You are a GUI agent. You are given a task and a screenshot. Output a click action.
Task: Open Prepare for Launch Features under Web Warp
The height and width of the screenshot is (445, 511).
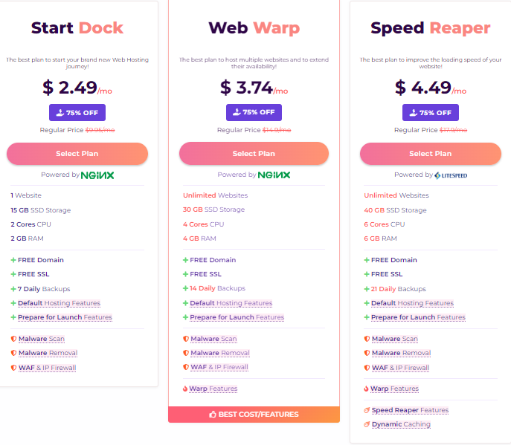pos(237,317)
